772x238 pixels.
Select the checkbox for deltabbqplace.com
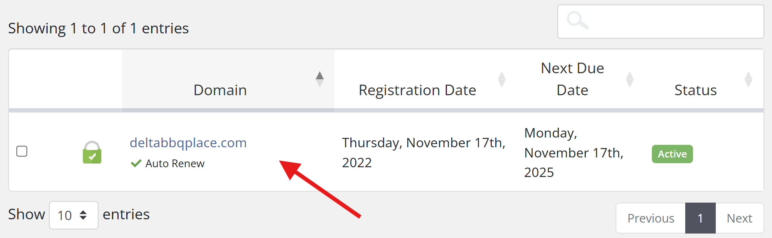pyautogui.click(x=22, y=151)
